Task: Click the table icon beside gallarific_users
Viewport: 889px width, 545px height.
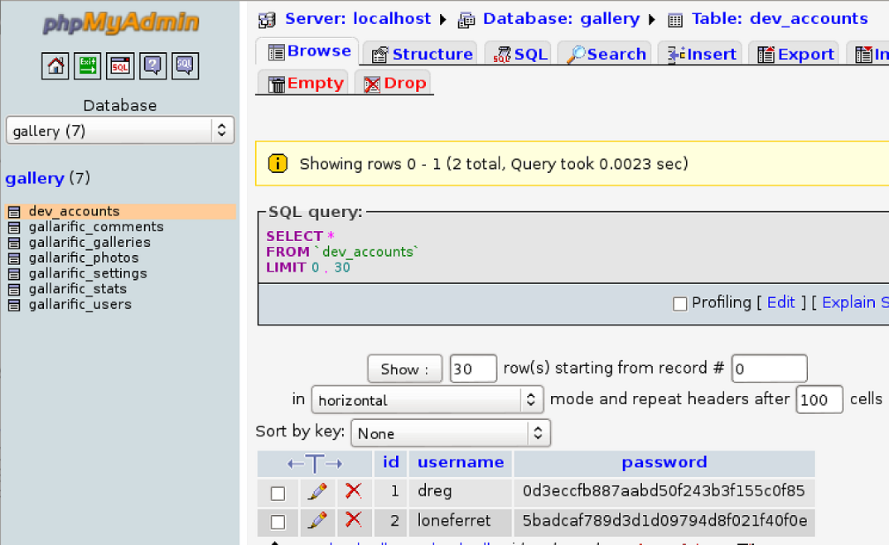Action: tap(14, 306)
